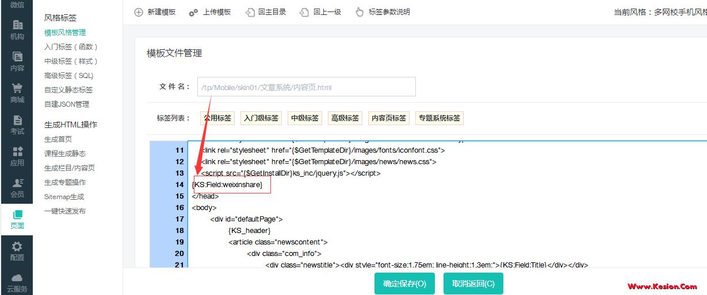Click the 微信 sidebar item
This screenshot has width=707, height=295.
pyautogui.click(x=17, y=5)
